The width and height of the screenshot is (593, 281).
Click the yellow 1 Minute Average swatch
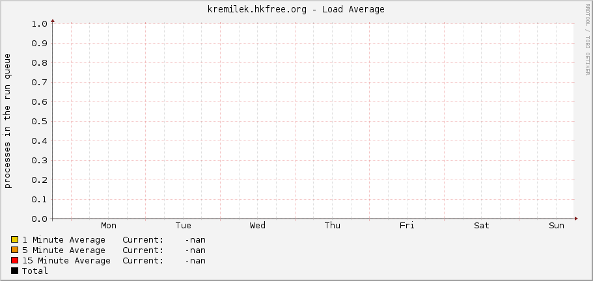coord(15,239)
